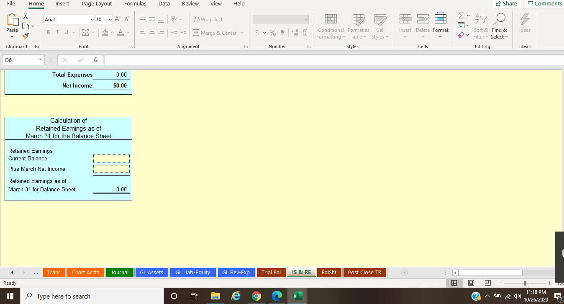Open Find & Select
This screenshot has height=304, width=564.
[x=500, y=26]
